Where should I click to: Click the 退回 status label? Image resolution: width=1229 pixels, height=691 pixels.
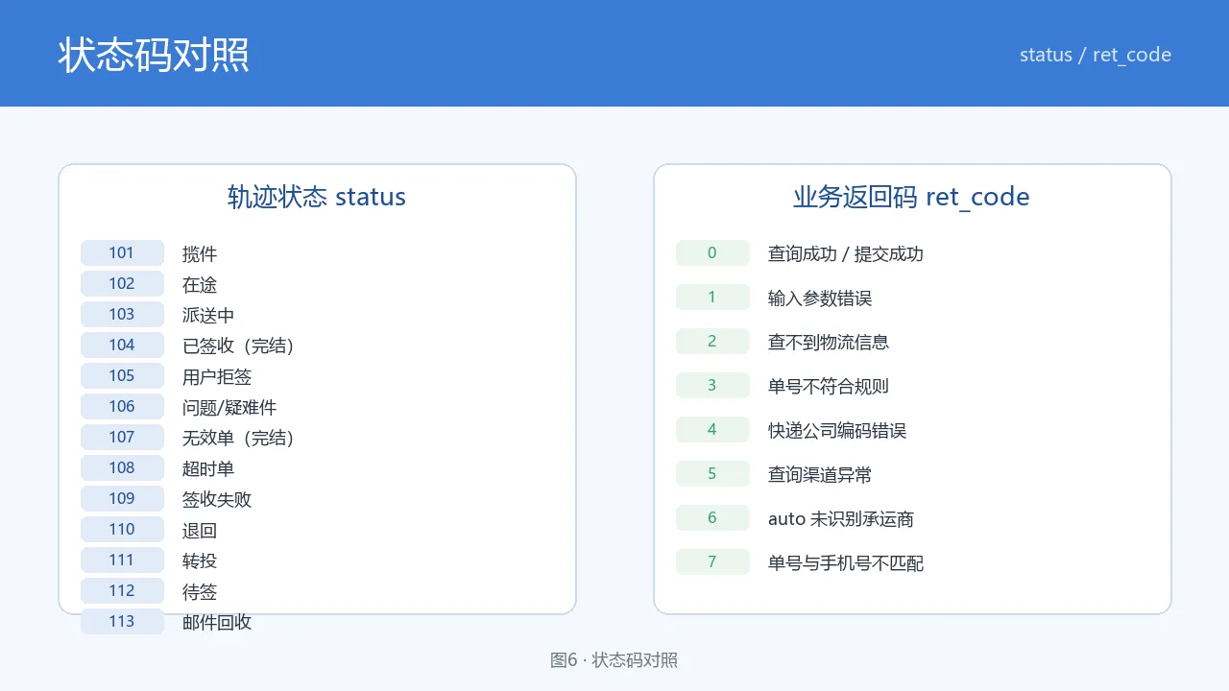tap(200, 531)
